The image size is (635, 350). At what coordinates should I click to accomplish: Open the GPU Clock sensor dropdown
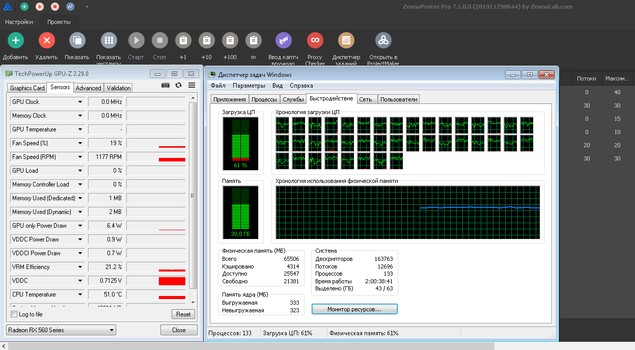pyautogui.click(x=80, y=102)
